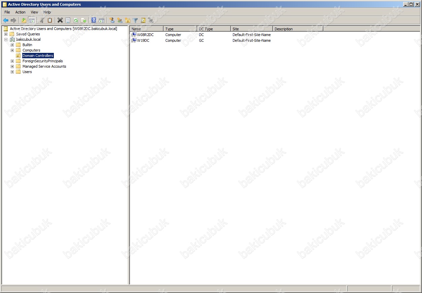The width and height of the screenshot is (422, 293).
Task: Expand the Computers container
Action: point(12,50)
